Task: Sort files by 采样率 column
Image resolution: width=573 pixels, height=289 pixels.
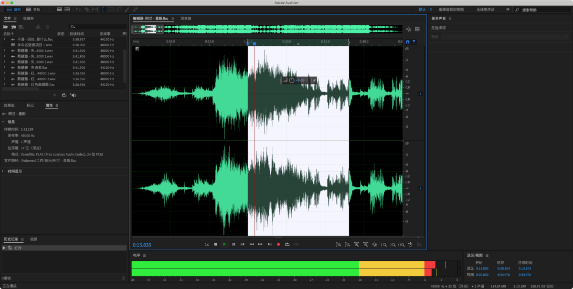Action: pos(105,34)
